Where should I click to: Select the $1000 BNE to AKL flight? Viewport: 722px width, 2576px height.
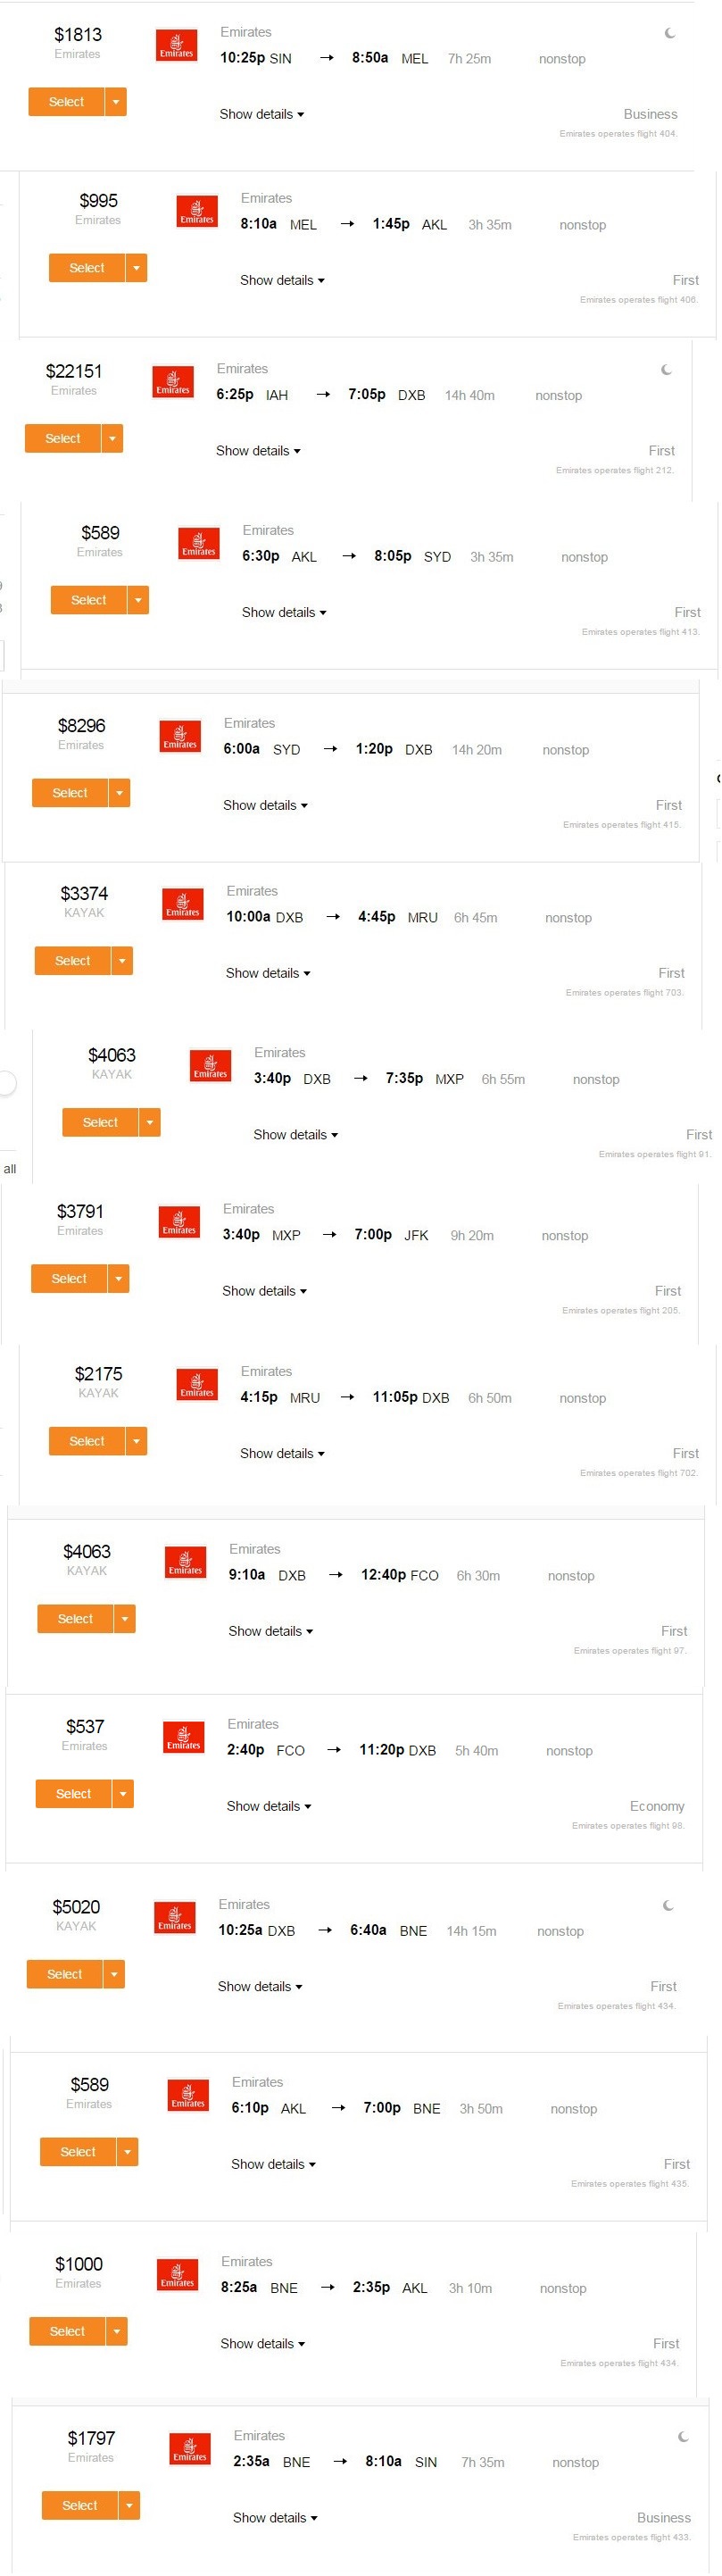(x=67, y=2331)
